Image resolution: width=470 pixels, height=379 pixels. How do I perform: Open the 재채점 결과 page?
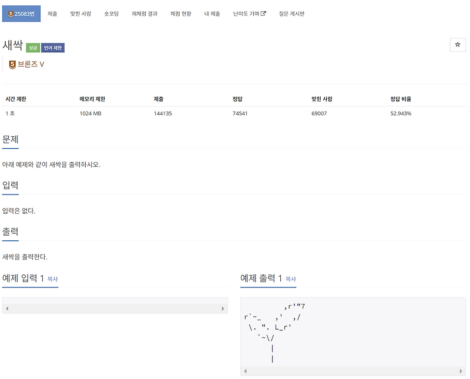[x=145, y=13]
